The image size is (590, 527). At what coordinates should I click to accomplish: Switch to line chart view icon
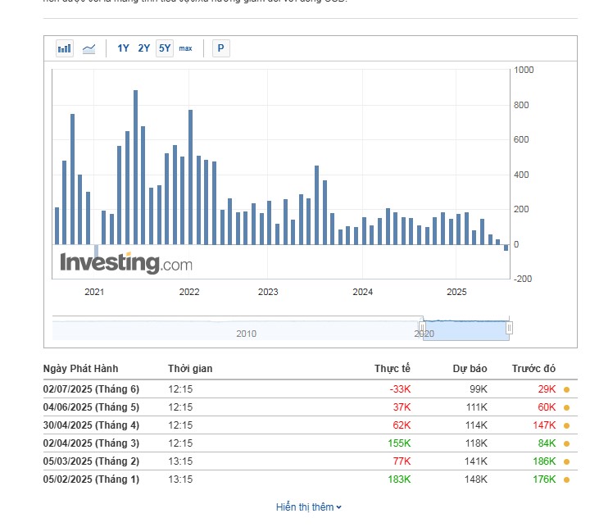point(88,48)
